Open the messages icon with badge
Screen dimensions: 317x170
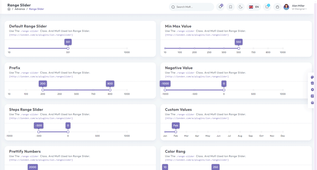267,7
